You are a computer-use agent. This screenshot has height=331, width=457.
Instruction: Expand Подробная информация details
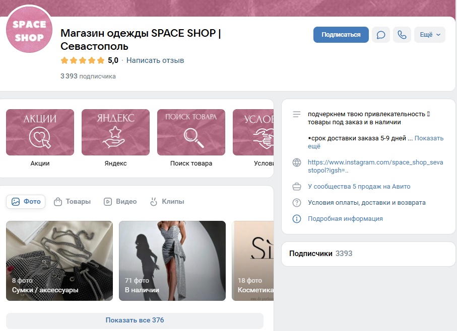click(x=345, y=219)
